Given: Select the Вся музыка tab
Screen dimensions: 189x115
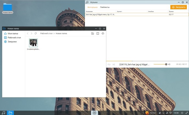Looking at the screenshot, I should [92, 7].
